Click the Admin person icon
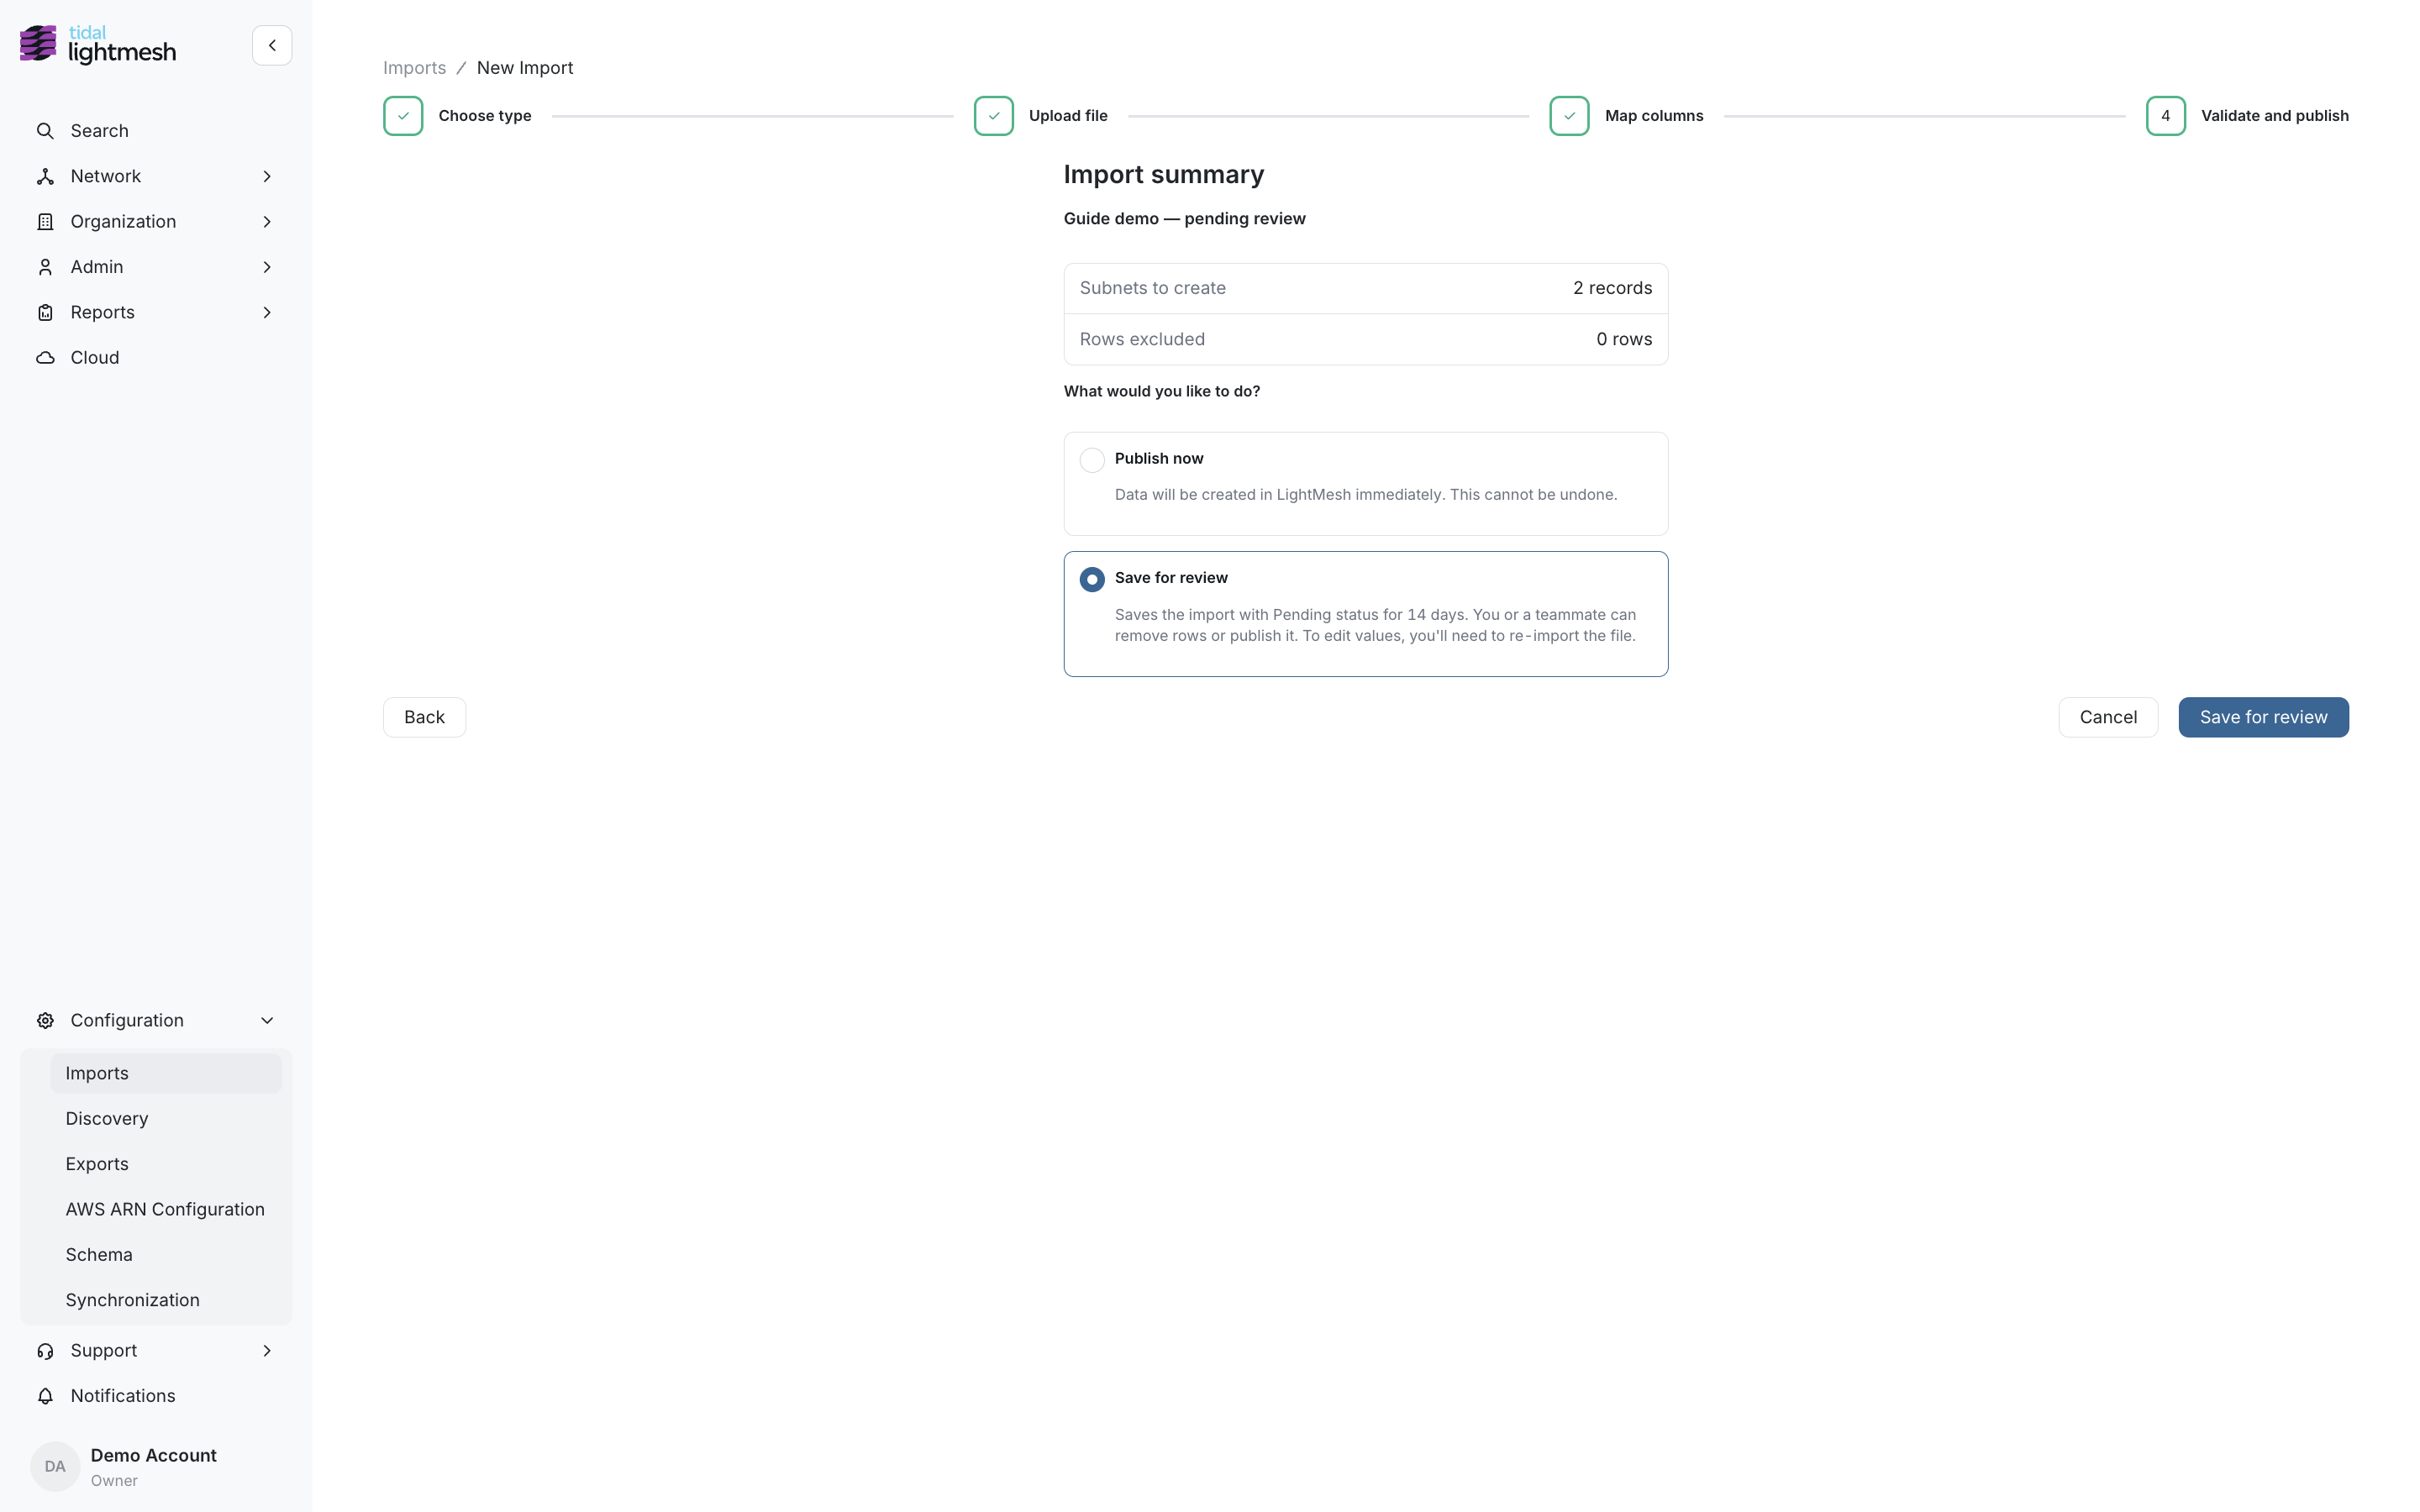The image size is (2420, 1512). [45, 267]
